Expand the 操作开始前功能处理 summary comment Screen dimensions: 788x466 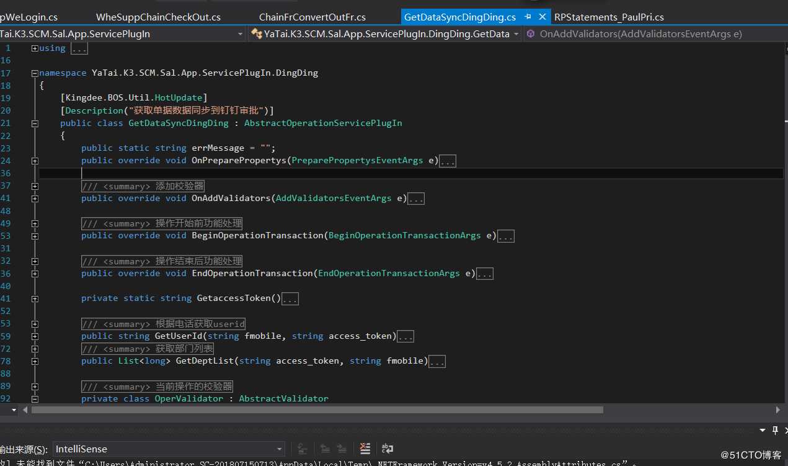click(35, 223)
